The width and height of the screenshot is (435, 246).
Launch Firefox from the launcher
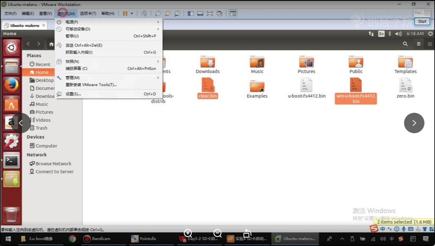pyautogui.click(x=11, y=85)
